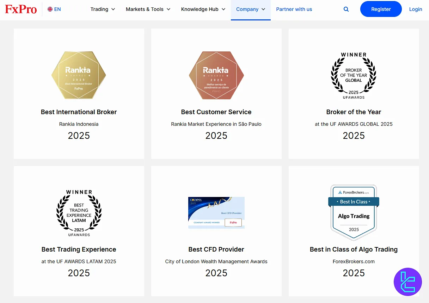Click the UK flag language icon
The width and height of the screenshot is (429, 303).
50,9
